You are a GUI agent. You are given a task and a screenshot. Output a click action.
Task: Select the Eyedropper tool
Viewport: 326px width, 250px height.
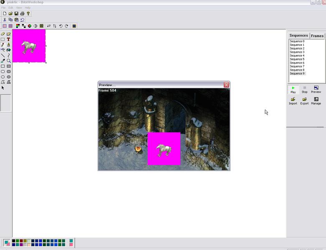point(3,61)
